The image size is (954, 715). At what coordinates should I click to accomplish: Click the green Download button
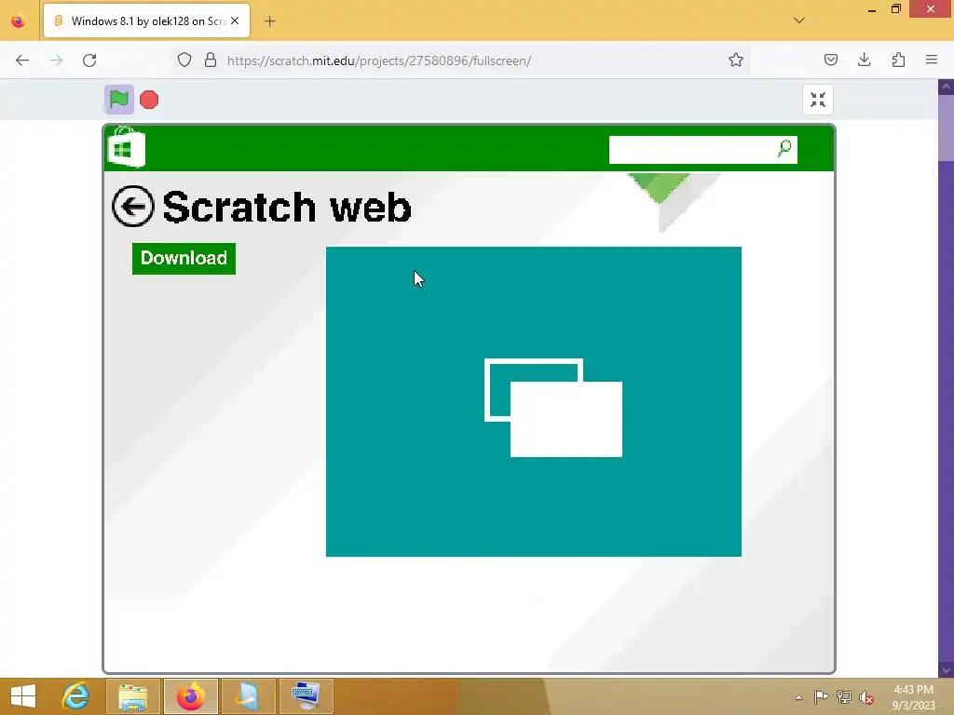point(184,259)
